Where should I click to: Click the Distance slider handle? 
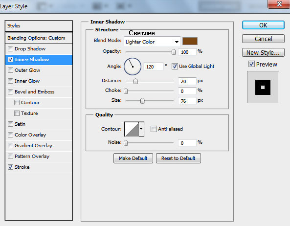tap(135, 81)
